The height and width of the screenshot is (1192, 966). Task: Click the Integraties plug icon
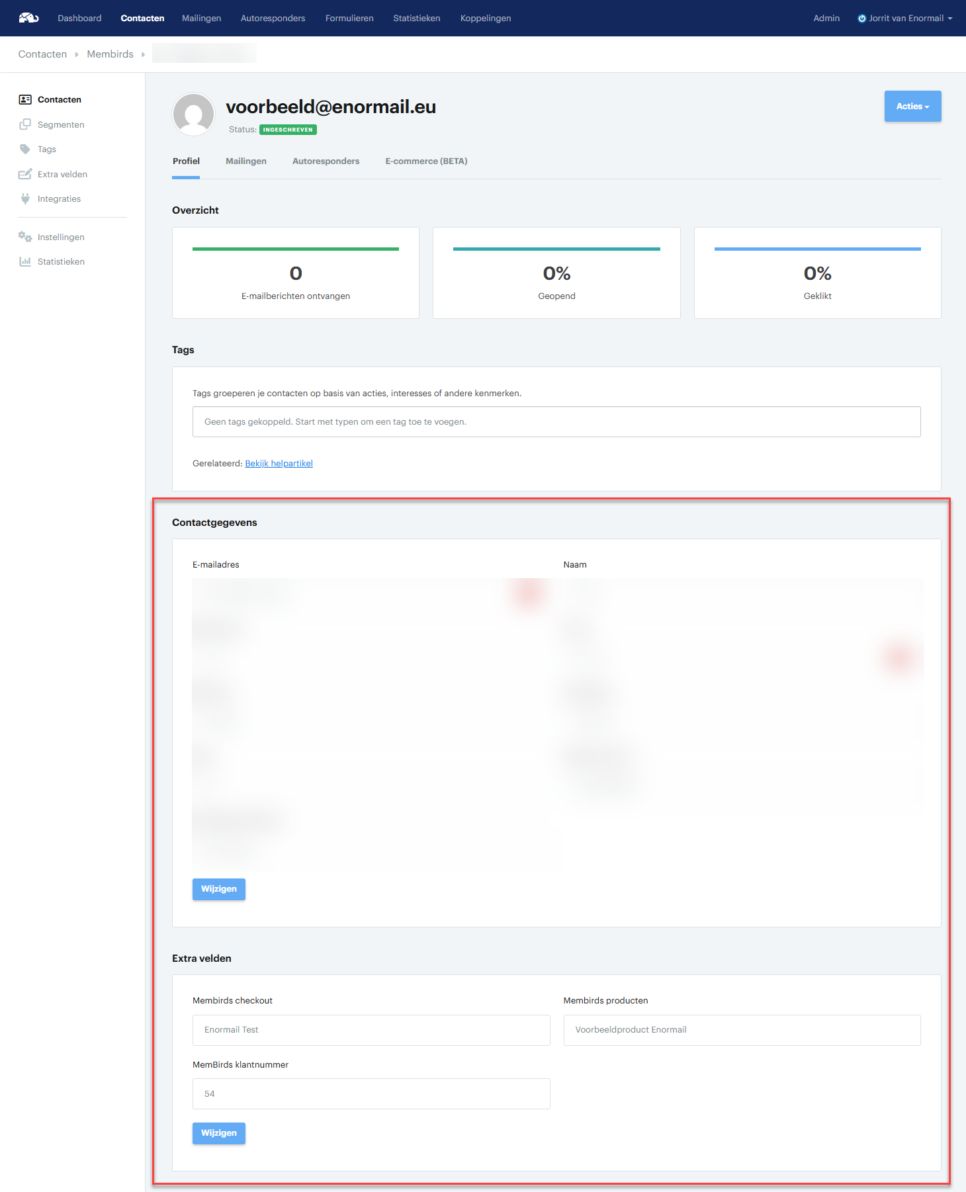point(25,198)
